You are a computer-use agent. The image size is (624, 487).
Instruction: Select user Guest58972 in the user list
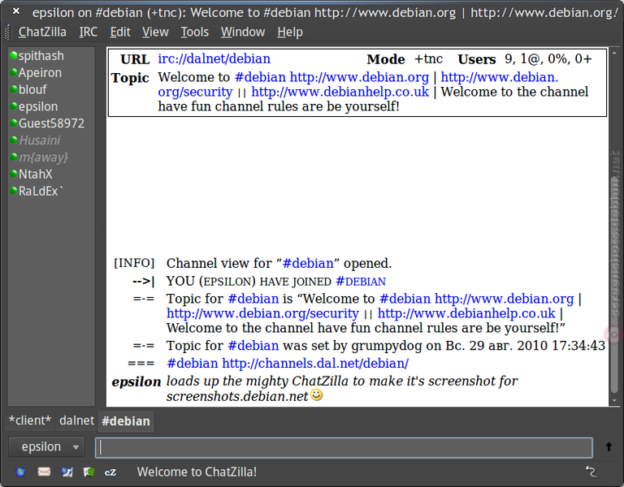coord(51,123)
